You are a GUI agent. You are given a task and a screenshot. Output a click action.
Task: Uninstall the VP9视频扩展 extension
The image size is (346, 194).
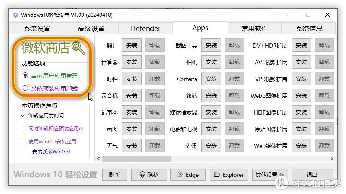pos(324,79)
